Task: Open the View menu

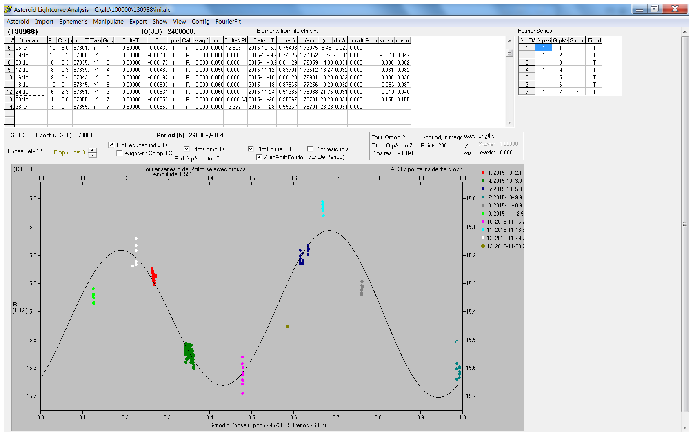Action: [x=179, y=22]
